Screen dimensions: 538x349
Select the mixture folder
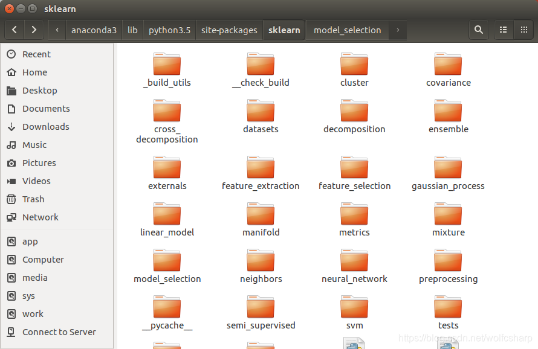448,220
